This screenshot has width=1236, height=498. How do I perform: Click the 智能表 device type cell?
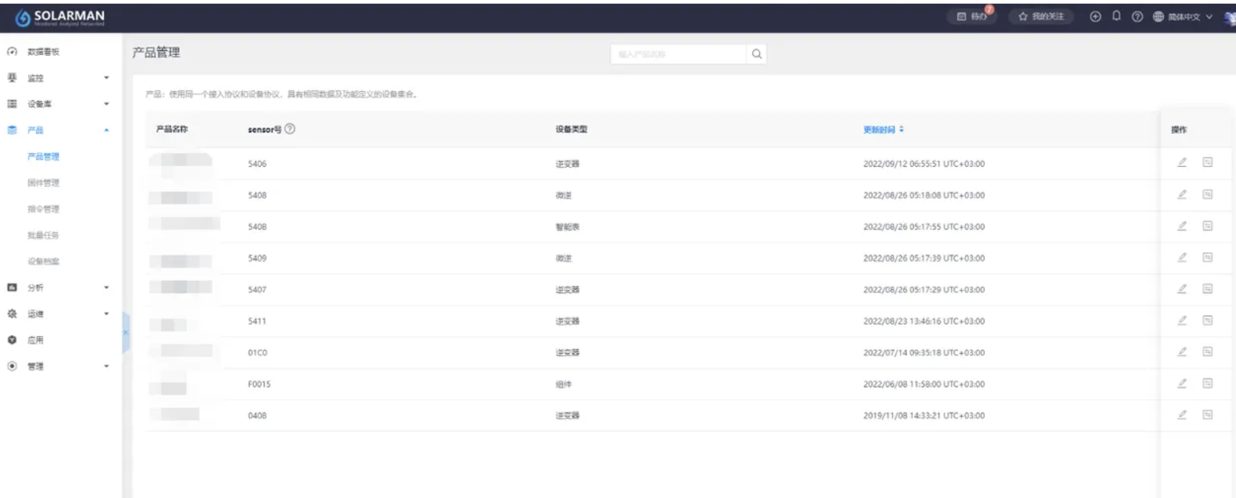568,226
